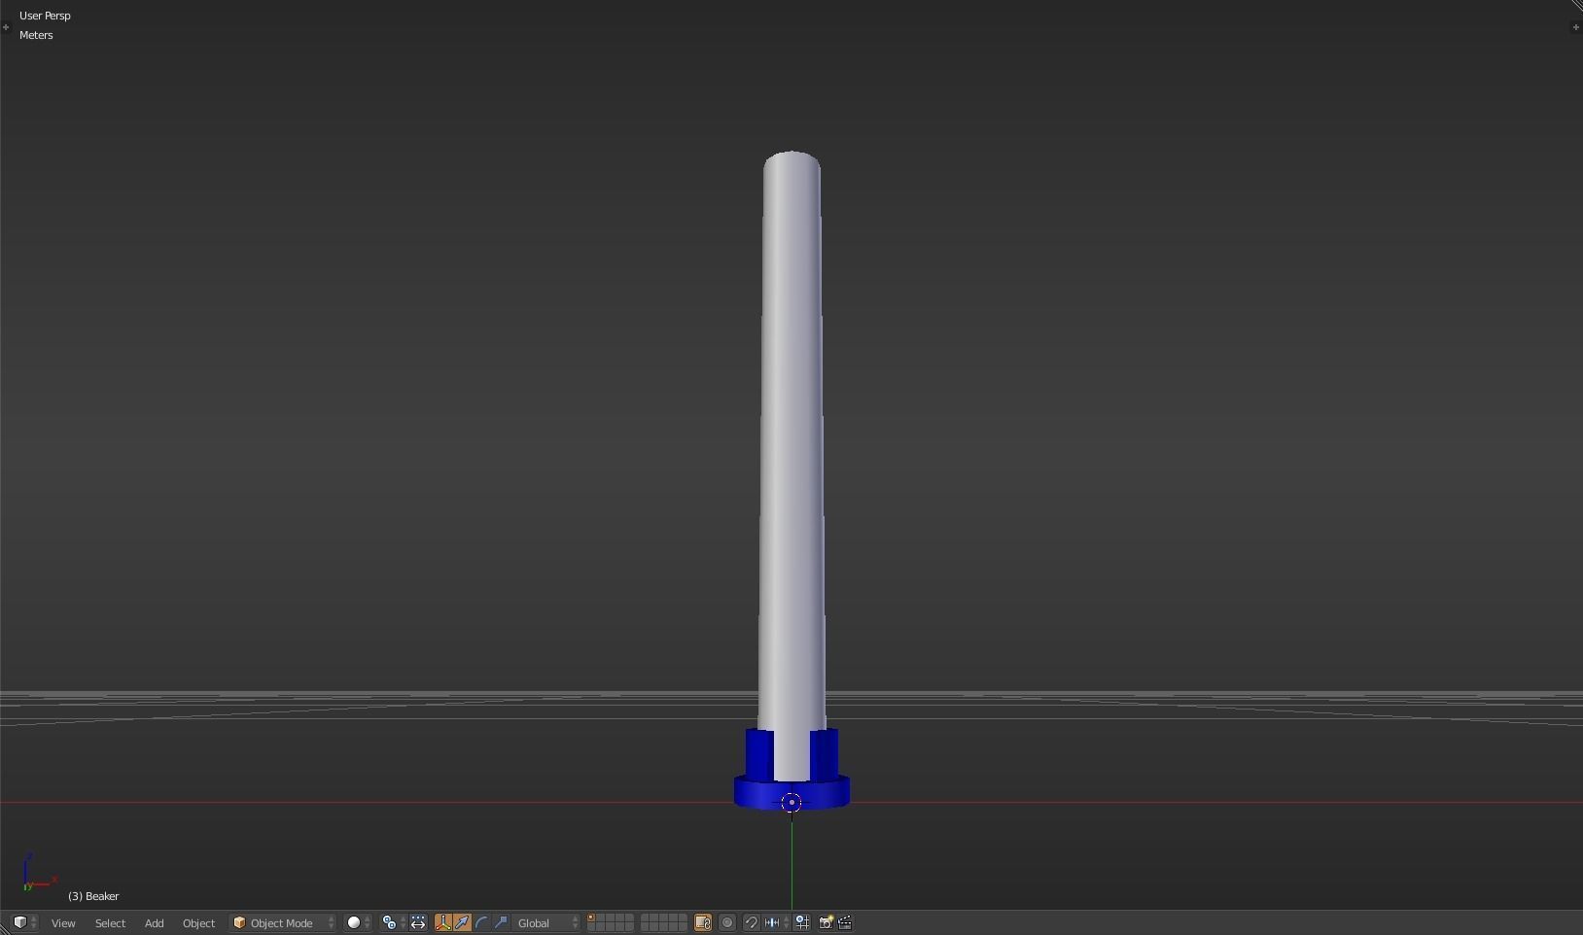
Task: Expand pivot point selector arrows
Action: (403, 922)
